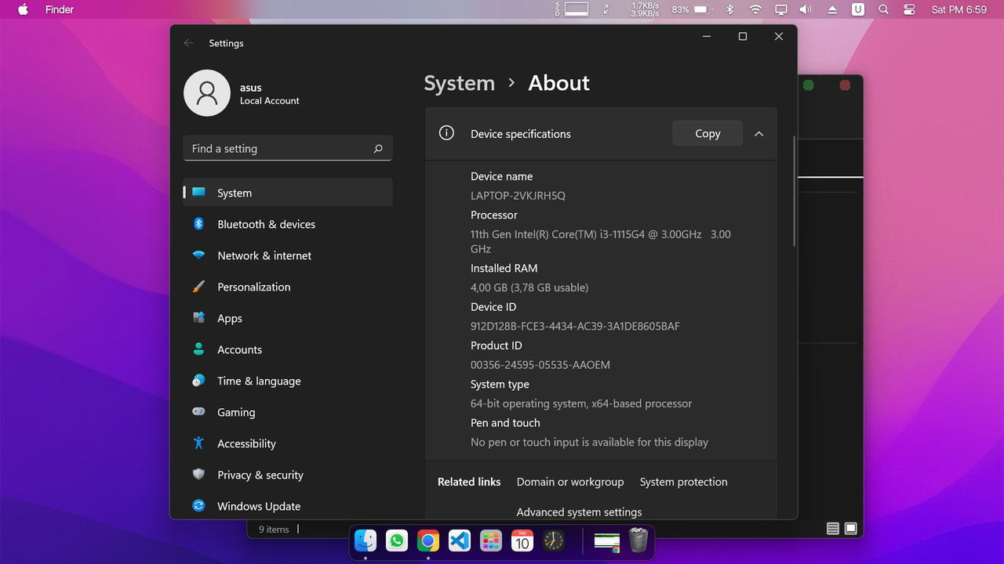The height and width of the screenshot is (564, 1004).
Task: Click the Device specifications info icon
Action: coord(446,133)
